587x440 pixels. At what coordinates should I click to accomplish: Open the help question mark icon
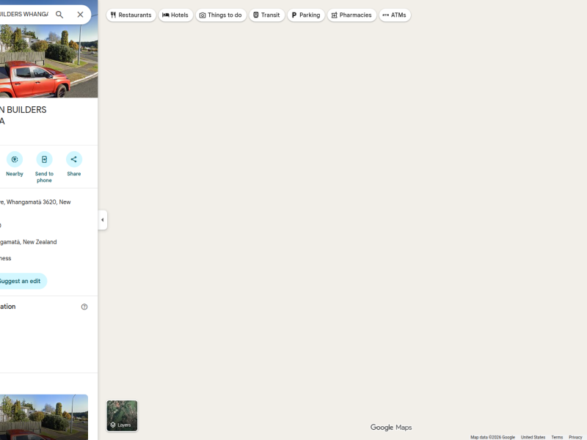tap(84, 307)
